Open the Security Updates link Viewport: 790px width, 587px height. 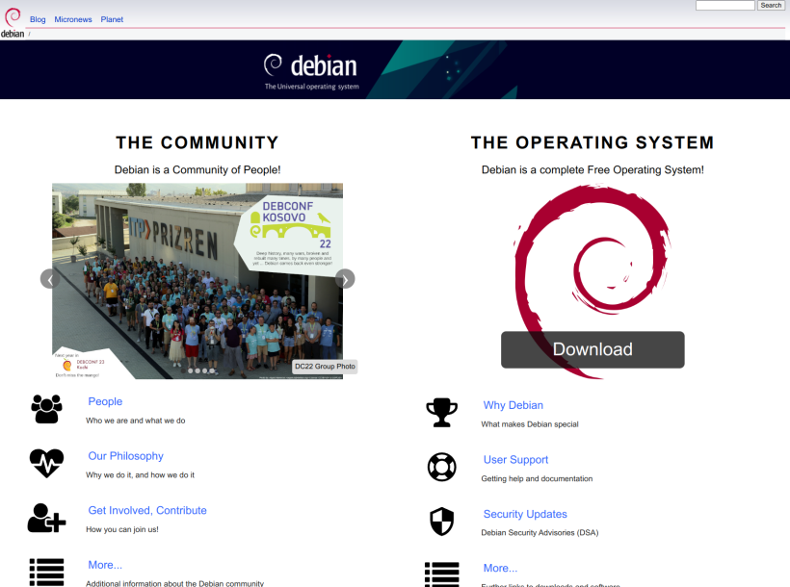pyautogui.click(x=525, y=514)
